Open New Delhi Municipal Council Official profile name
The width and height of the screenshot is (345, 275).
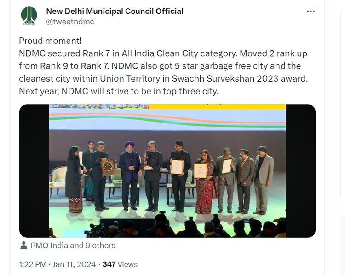click(115, 11)
